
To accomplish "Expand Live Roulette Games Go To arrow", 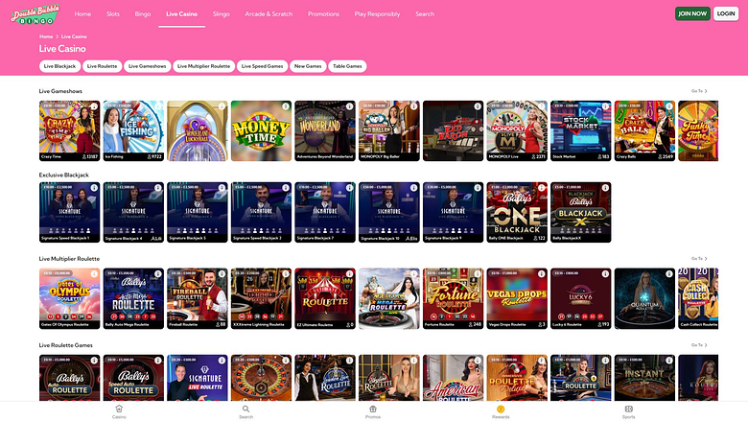I will (699, 345).
